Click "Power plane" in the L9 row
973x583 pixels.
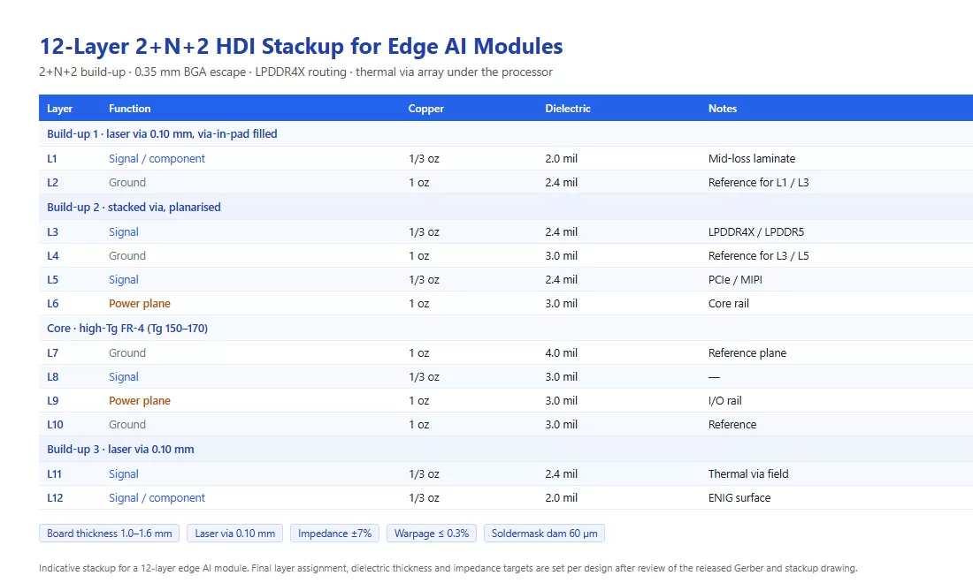click(140, 401)
